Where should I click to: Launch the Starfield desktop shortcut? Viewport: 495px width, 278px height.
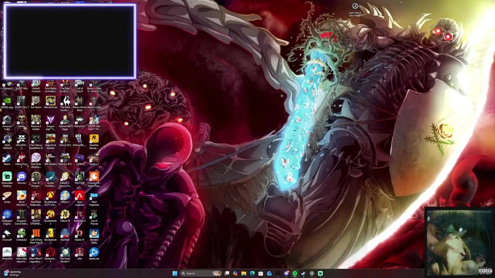65,235
